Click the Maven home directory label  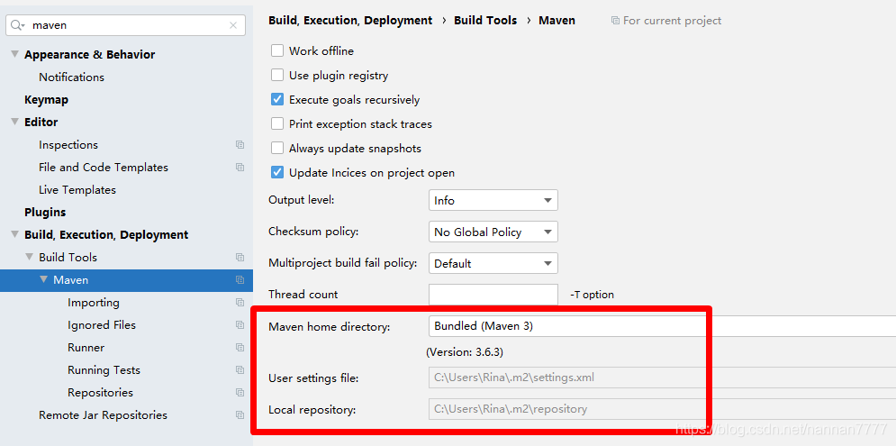tap(330, 327)
